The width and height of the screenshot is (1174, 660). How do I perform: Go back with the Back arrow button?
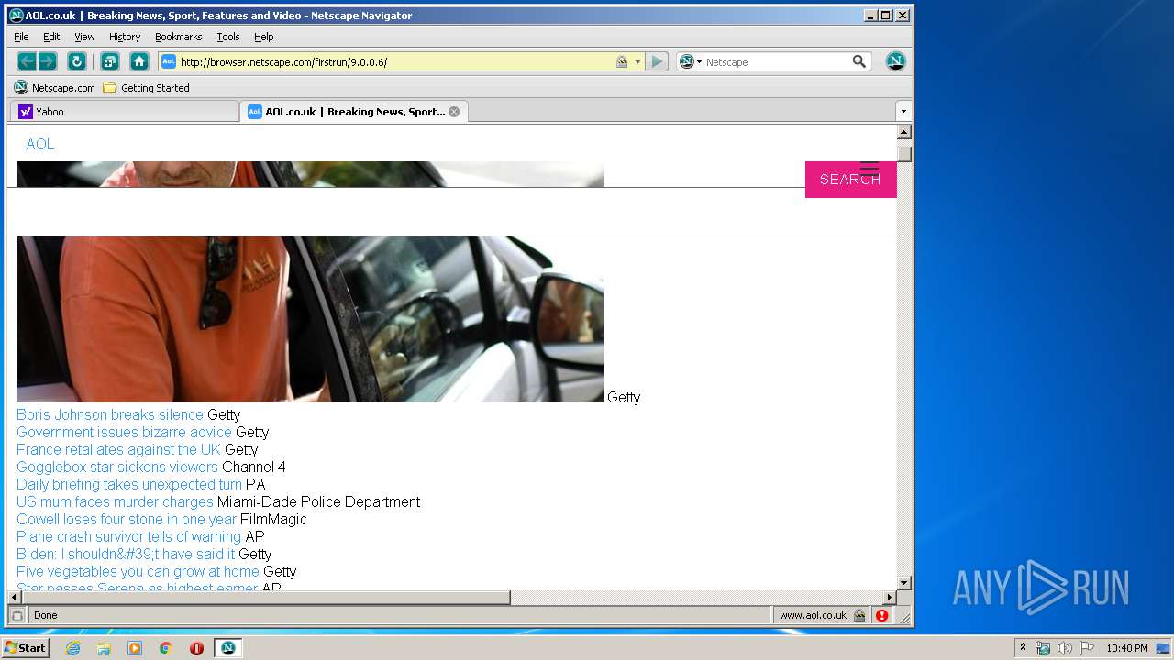coord(27,61)
